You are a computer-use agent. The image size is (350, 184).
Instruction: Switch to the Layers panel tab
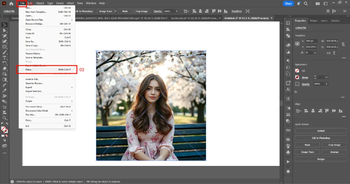pyautogui.click(x=324, y=21)
